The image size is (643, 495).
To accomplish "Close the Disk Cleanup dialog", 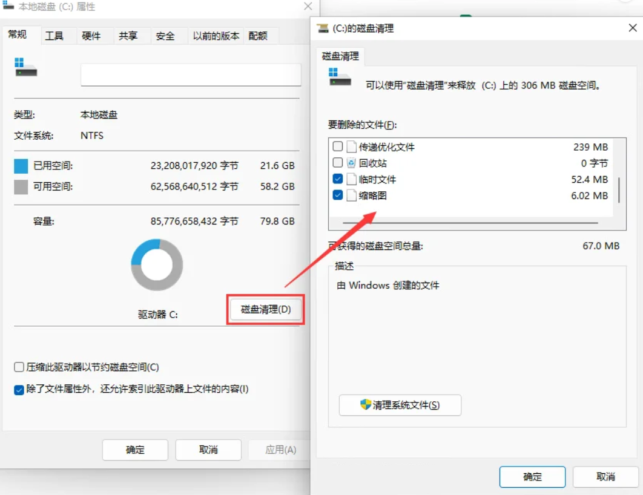I will (x=632, y=28).
